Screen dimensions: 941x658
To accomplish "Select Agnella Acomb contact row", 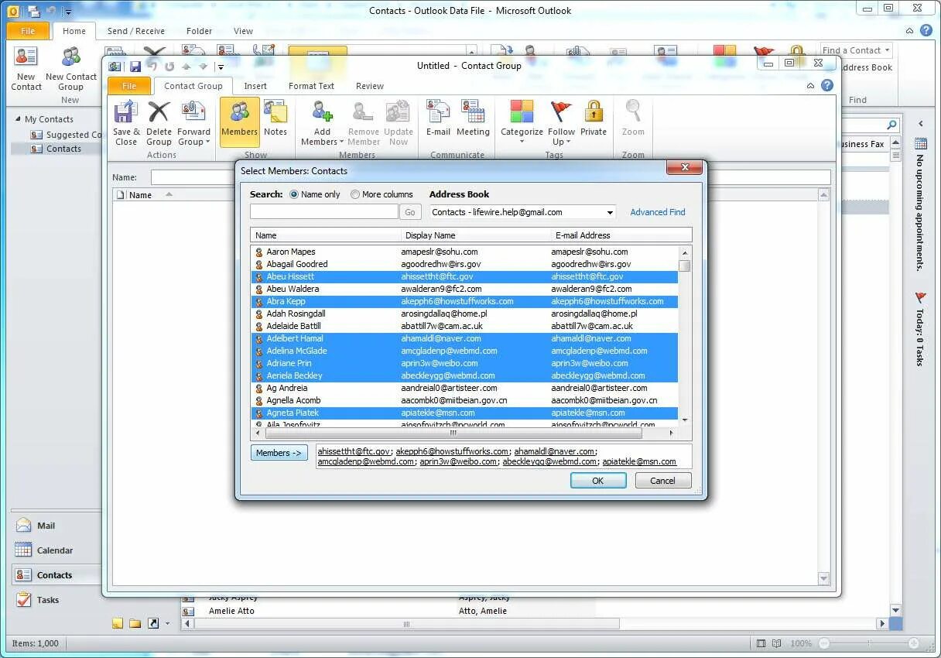I will click(464, 400).
